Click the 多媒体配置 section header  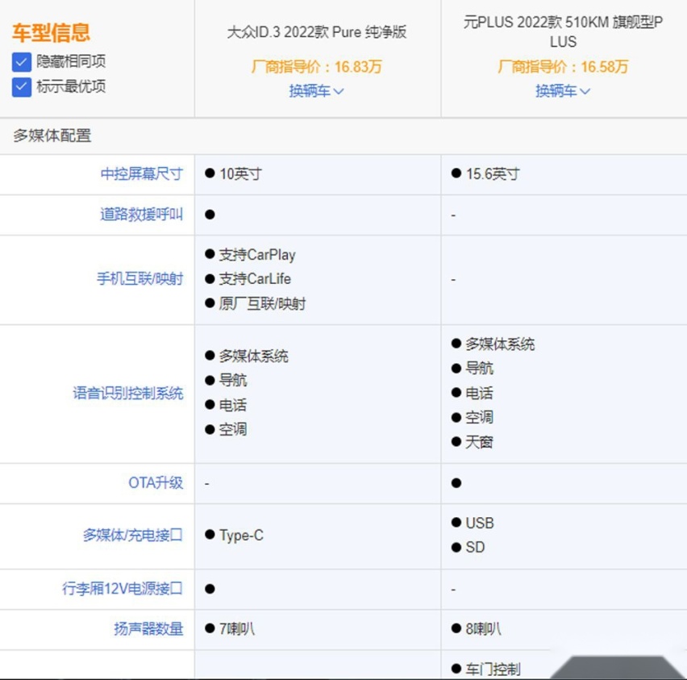(x=52, y=136)
